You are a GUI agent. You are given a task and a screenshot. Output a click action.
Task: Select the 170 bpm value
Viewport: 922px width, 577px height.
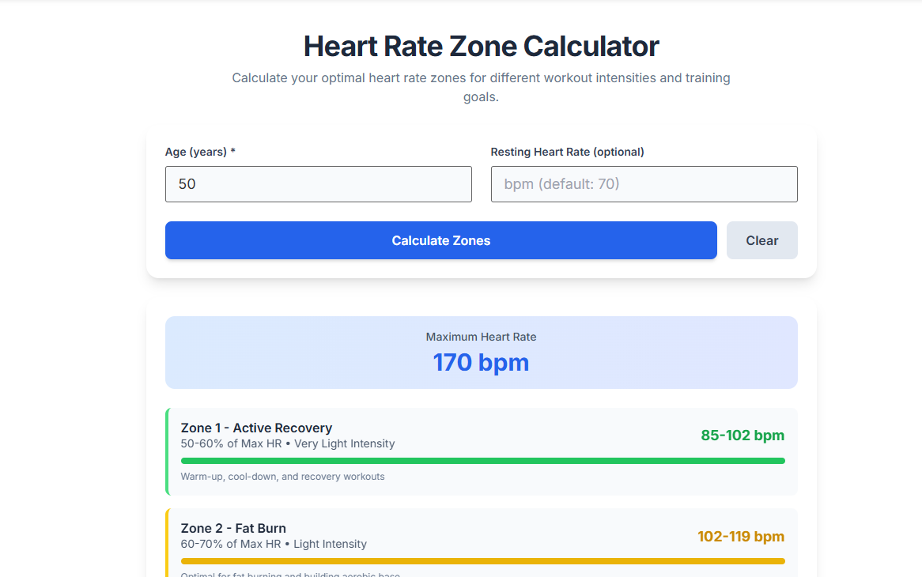click(x=481, y=362)
